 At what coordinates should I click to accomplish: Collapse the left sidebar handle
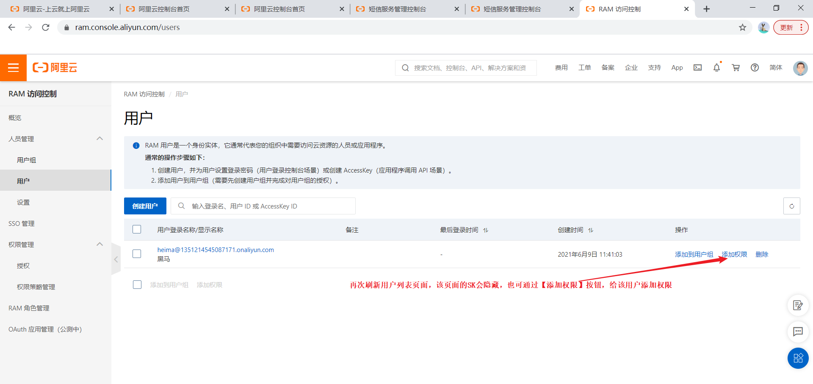coord(116,259)
